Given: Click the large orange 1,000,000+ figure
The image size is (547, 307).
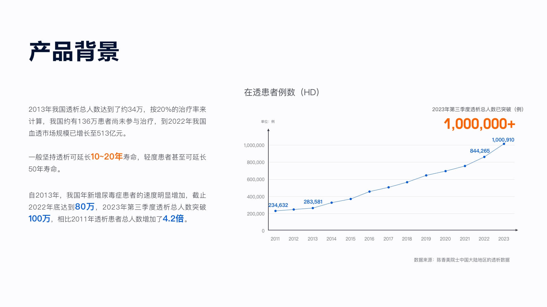Looking at the screenshot, I should (479, 124).
